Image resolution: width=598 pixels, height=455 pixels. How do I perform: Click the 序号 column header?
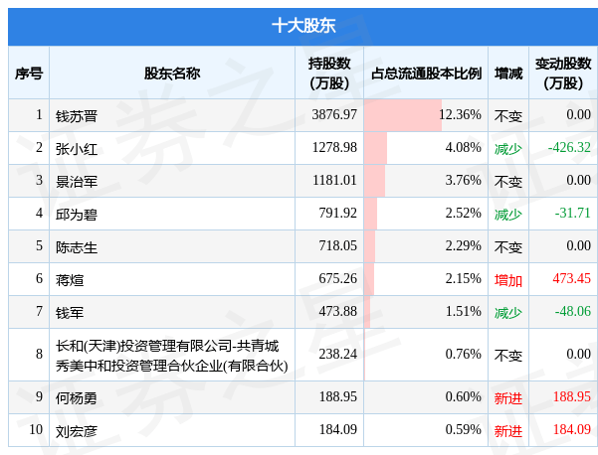[28, 74]
